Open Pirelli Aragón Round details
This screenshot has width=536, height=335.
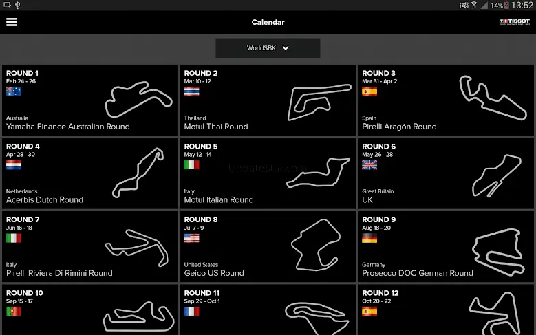coord(399,127)
